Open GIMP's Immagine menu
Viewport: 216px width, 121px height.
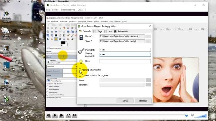click(82, 21)
